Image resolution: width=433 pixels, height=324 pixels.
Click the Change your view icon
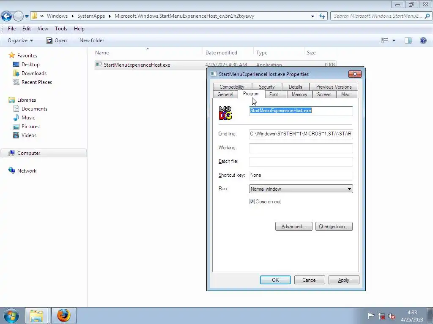(385, 40)
